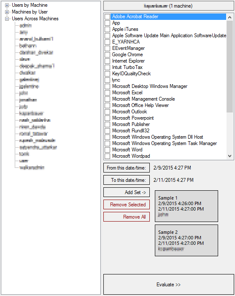This screenshot has height=296, width=235.
Task: Check the Microsoft Outlook checkbox
Action: pyautogui.click(x=107, y=112)
